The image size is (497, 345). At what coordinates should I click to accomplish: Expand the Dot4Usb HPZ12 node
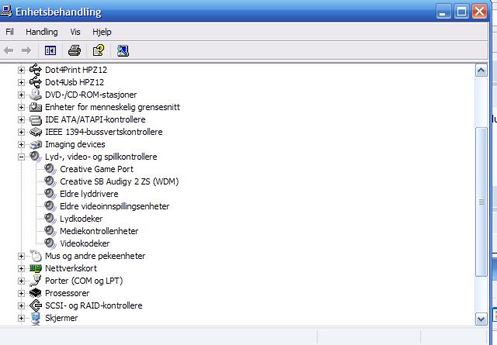pos(21,82)
